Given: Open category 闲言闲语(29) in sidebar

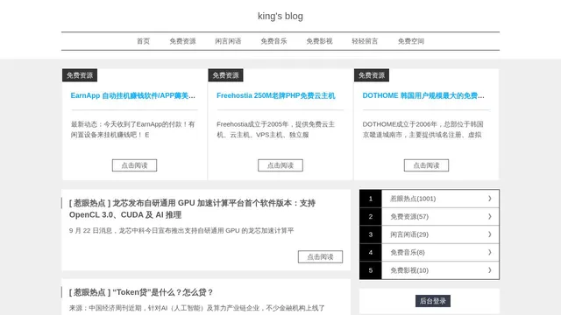Looking at the screenshot, I should tap(409, 234).
